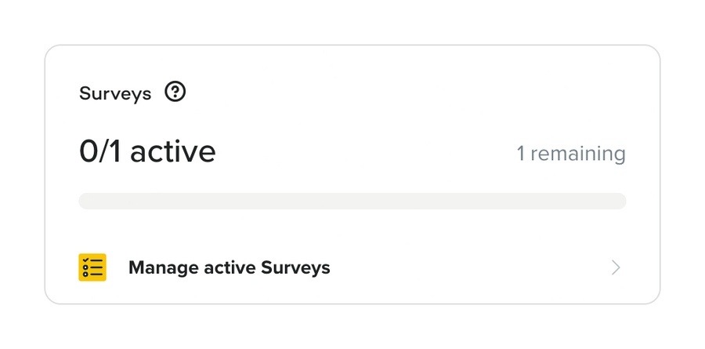Select the Surveys card heading
Screen dimensions: 705x349
pos(115,93)
